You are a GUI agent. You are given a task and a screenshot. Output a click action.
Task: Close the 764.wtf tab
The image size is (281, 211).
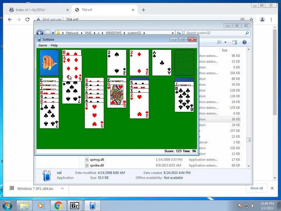pyautogui.click(x=133, y=10)
